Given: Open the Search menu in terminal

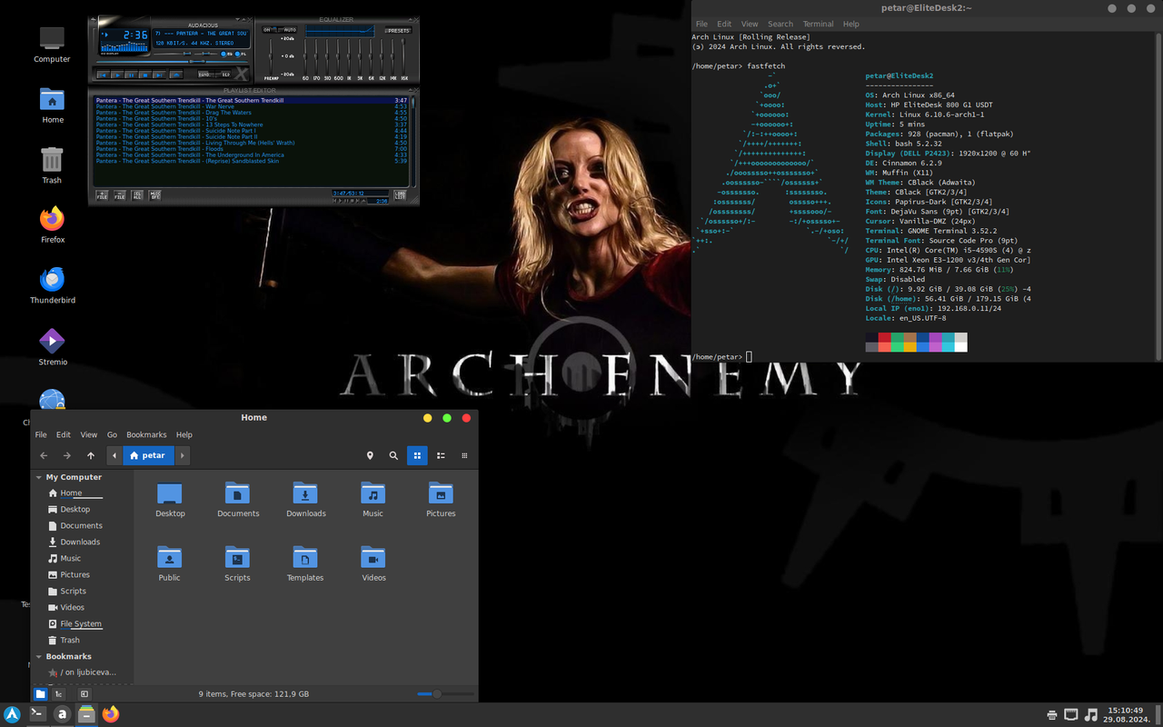Looking at the screenshot, I should click(x=780, y=24).
